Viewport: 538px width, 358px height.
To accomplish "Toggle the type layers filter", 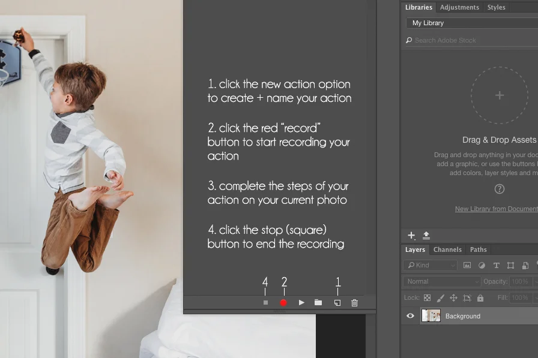I will (496, 265).
